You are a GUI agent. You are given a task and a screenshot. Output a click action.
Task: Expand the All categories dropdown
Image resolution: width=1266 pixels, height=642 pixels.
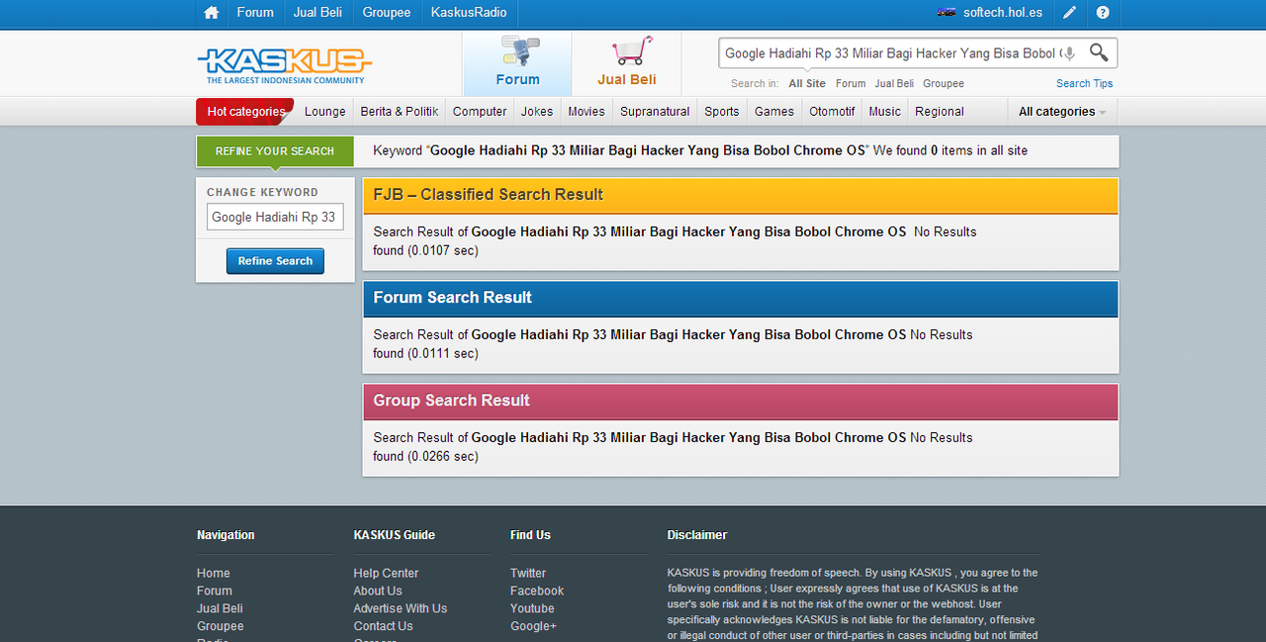pyautogui.click(x=1062, y=112)
